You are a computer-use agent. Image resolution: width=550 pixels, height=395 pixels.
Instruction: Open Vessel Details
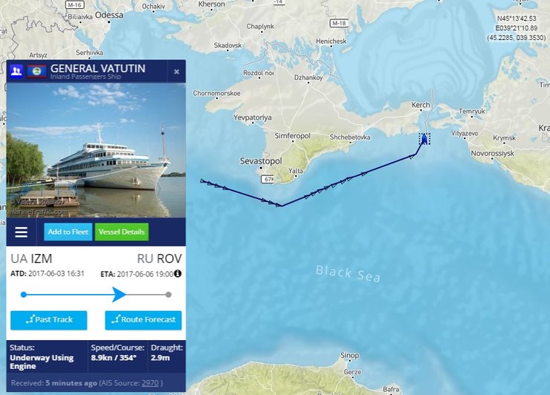122,232
